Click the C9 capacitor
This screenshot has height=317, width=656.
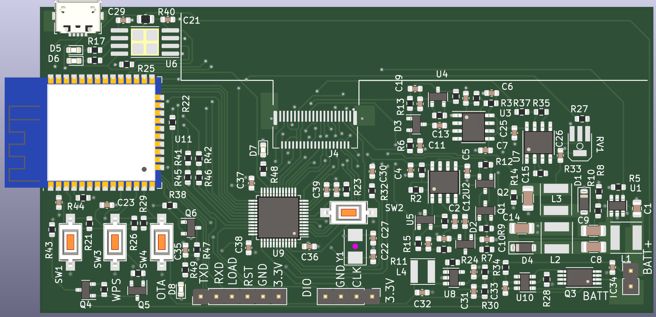pos(593,231)
